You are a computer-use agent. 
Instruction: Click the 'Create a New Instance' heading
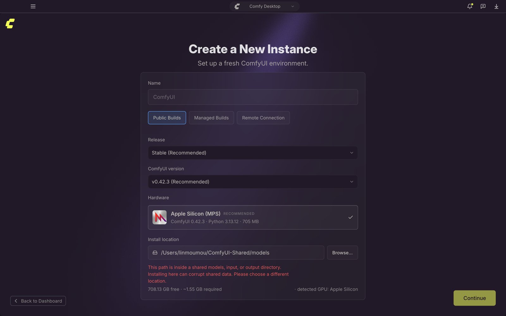pyautogui.click(x=253, y=49)
